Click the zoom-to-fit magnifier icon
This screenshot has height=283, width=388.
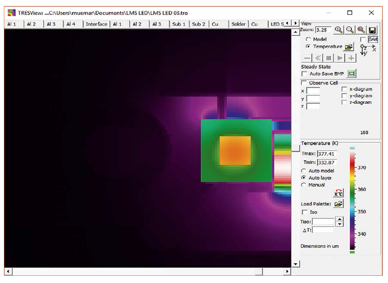coord(361,30)
